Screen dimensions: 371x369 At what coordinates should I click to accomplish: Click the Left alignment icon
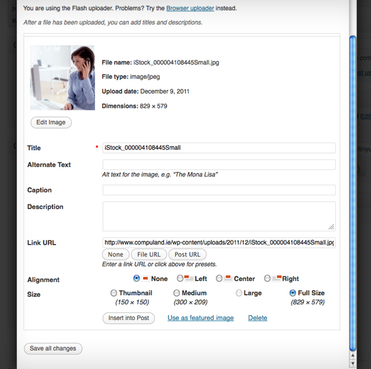(x=189, y=279)
